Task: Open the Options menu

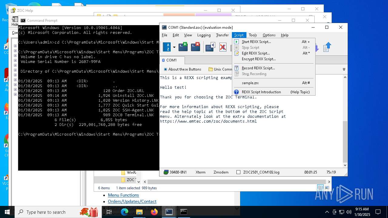Action: tap(269, 35)
